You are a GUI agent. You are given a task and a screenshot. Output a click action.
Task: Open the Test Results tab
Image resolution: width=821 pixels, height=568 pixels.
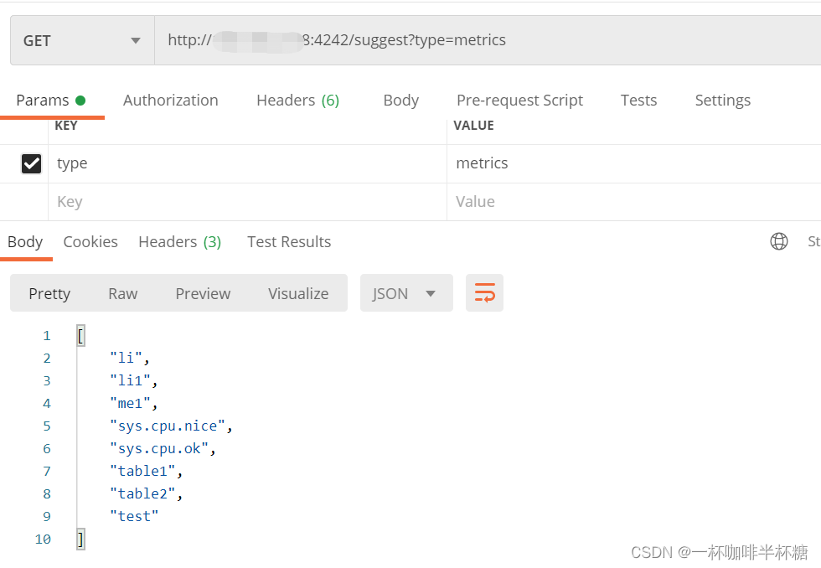(x=289, y=242)
